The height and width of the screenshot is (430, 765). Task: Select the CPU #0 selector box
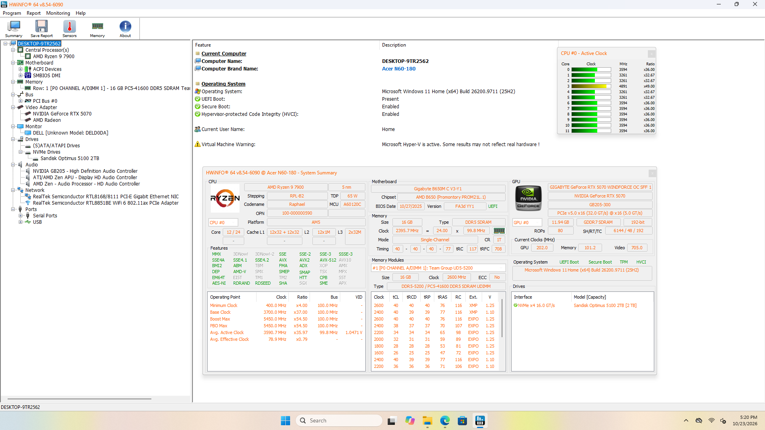223,223
